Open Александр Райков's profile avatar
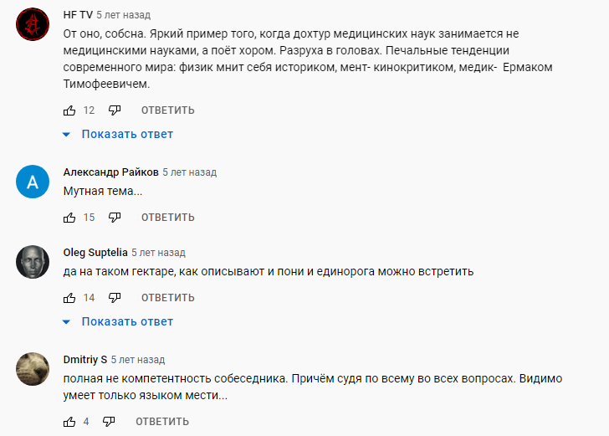The image size is (609, 436). click(x=33, y=182)
